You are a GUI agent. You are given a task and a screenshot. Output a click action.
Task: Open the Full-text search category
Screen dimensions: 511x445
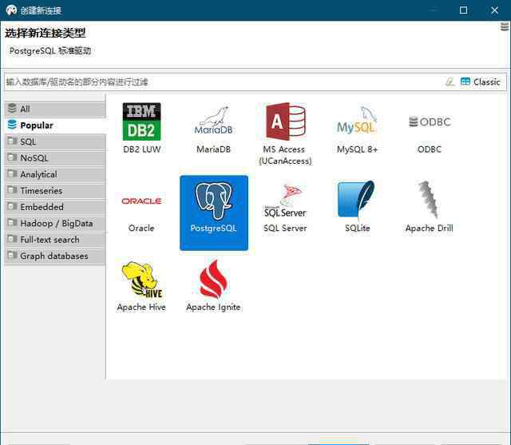55,240
